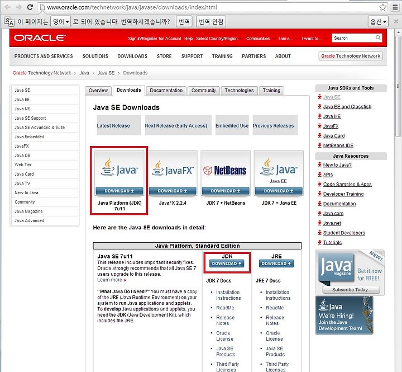Image resolution: width=402 pixels, height=372 pixels.
Task: Close the translation bar
Action: click(x=396, y=21)
